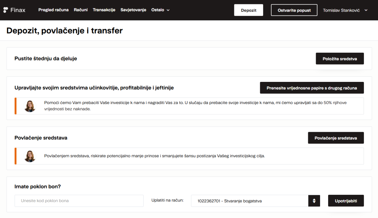Click the Pustite štednju da djeluje heading
The height and width of the screenshot is (218, 378).
46,59
